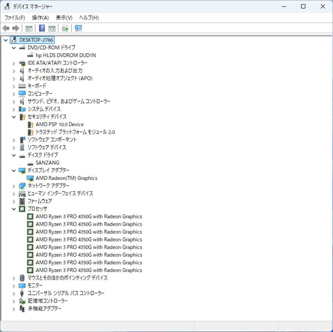Expand the キーボード category
Screen dimensions: 333x332
point(14,86)
